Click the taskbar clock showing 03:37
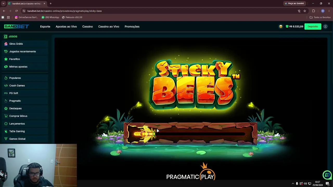 tap(318, 184)
